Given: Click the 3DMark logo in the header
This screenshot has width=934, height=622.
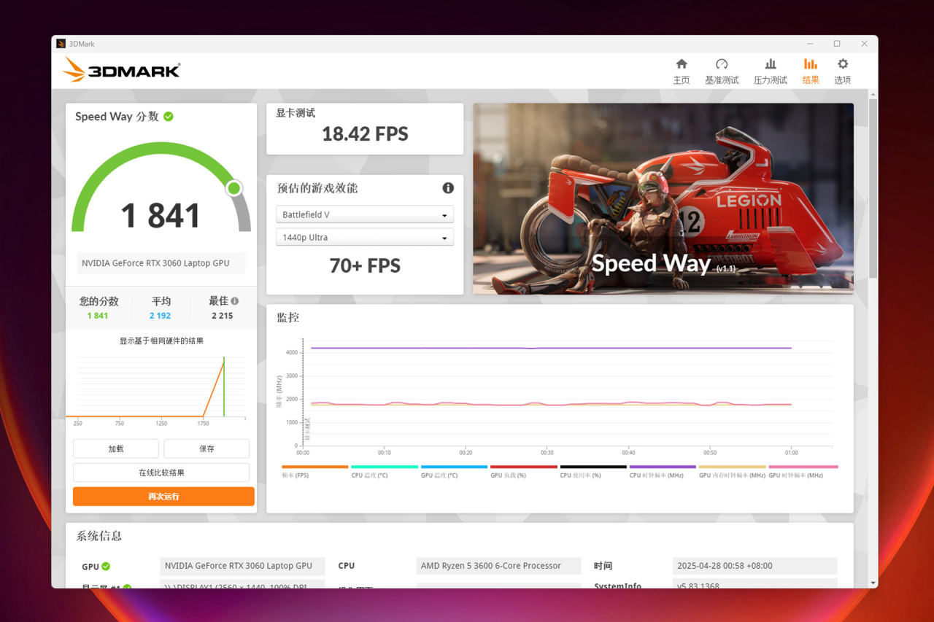Looking at the screenshot, I should click(x=121, y=70).
